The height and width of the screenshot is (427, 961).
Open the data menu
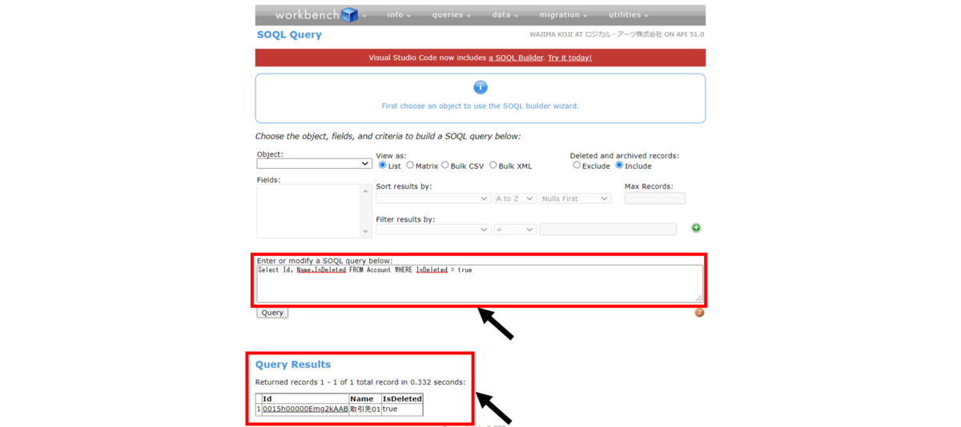click(505, 14)
